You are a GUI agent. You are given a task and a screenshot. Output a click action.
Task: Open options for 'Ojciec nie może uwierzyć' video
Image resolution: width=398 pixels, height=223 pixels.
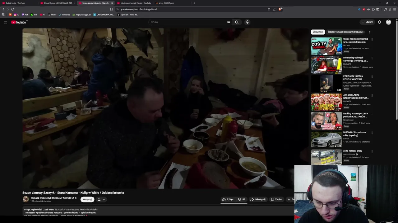point(372,39)
